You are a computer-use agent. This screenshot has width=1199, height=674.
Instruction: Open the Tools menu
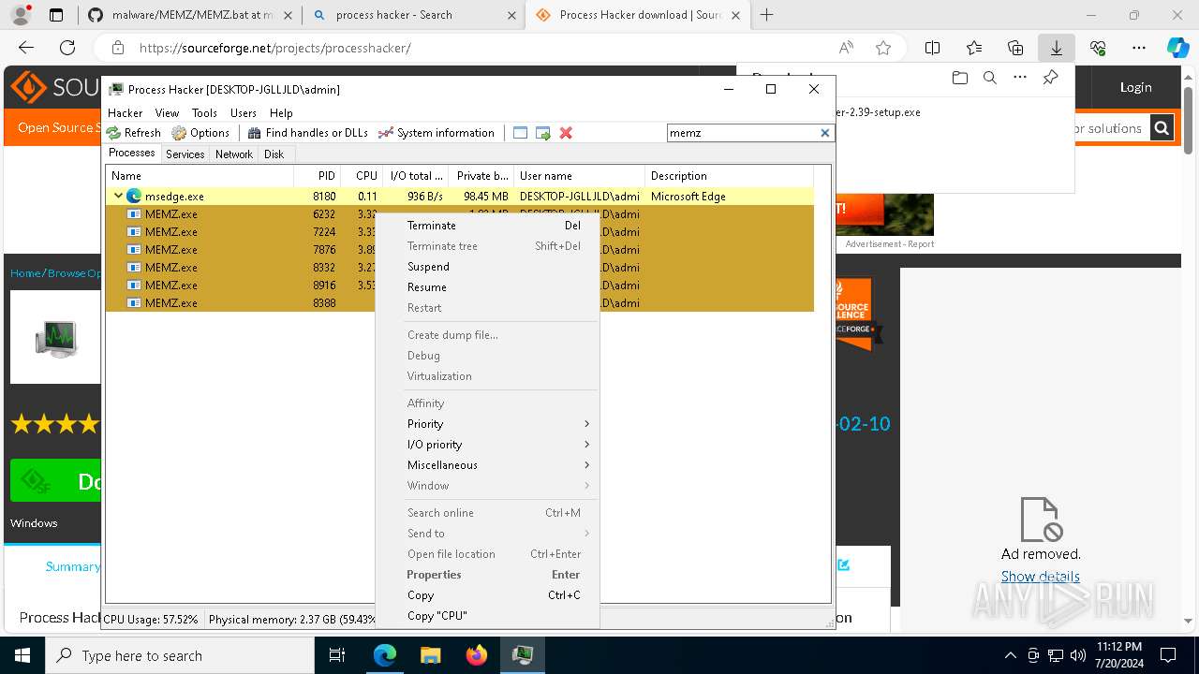click(x=204, y=112)
